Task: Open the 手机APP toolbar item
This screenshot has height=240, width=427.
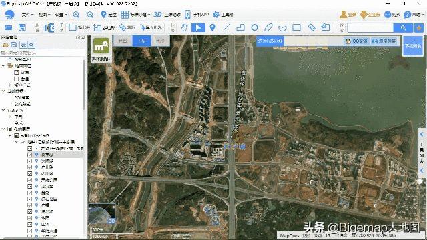Action: 197,15
